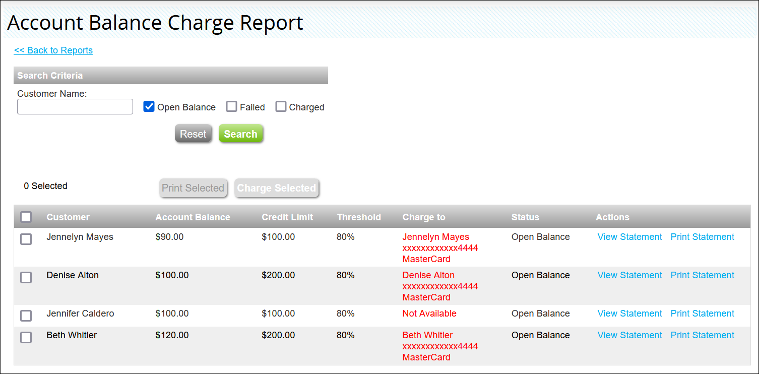Open View Statement for Jennifer Caldero
Screen dimensions: 759x374
(x=629, y=314)
